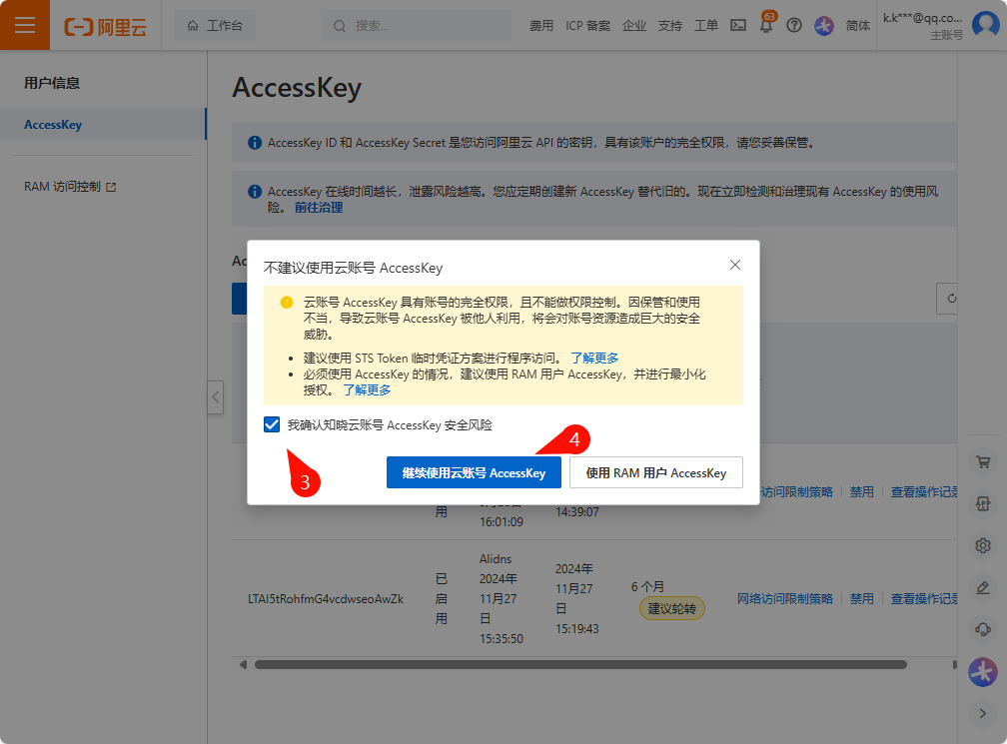1007x744 pixels.
Task: Click the 6 个月 duration cell
Action: 647,587
